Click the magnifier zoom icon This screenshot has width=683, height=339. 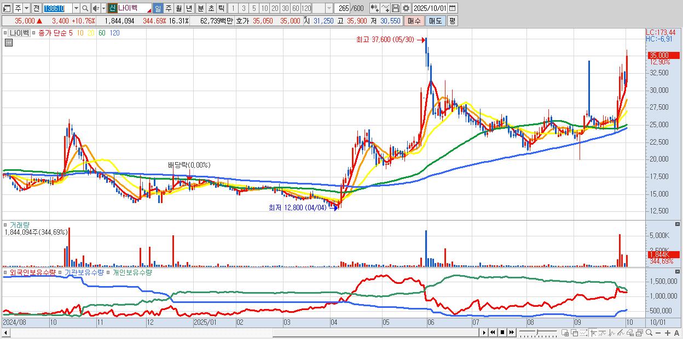click(x=649, y=332)
